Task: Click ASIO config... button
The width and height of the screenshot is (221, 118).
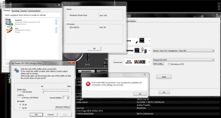Action: click(158, 64)
